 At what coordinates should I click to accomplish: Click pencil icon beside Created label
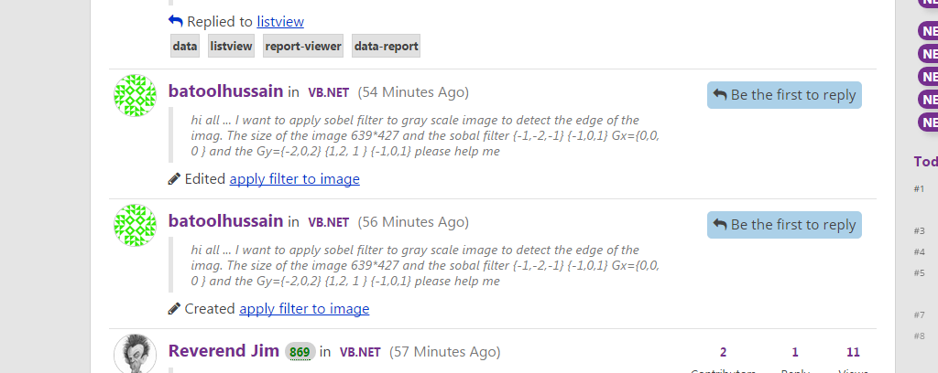coord(174,308)
